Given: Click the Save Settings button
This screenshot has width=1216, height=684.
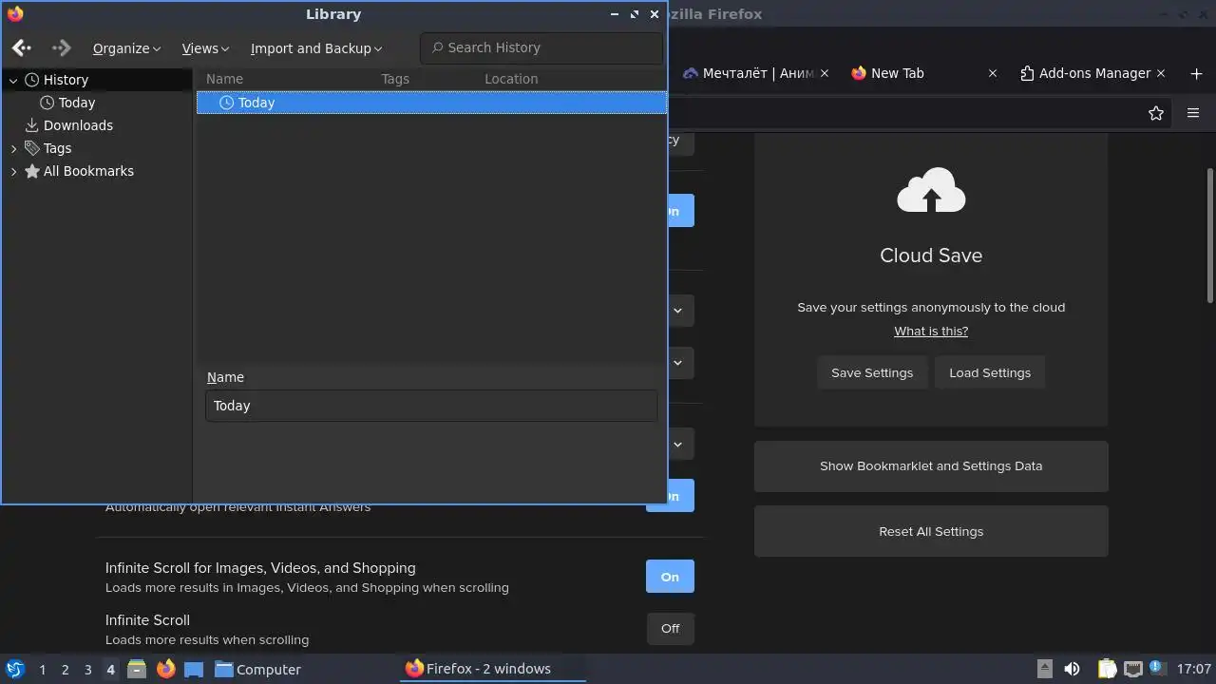Looking at the screenshot, I should tap(872, 372).
